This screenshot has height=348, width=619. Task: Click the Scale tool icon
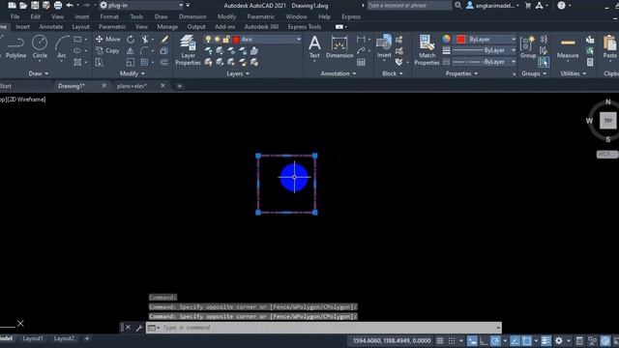(x=131, y=62)
